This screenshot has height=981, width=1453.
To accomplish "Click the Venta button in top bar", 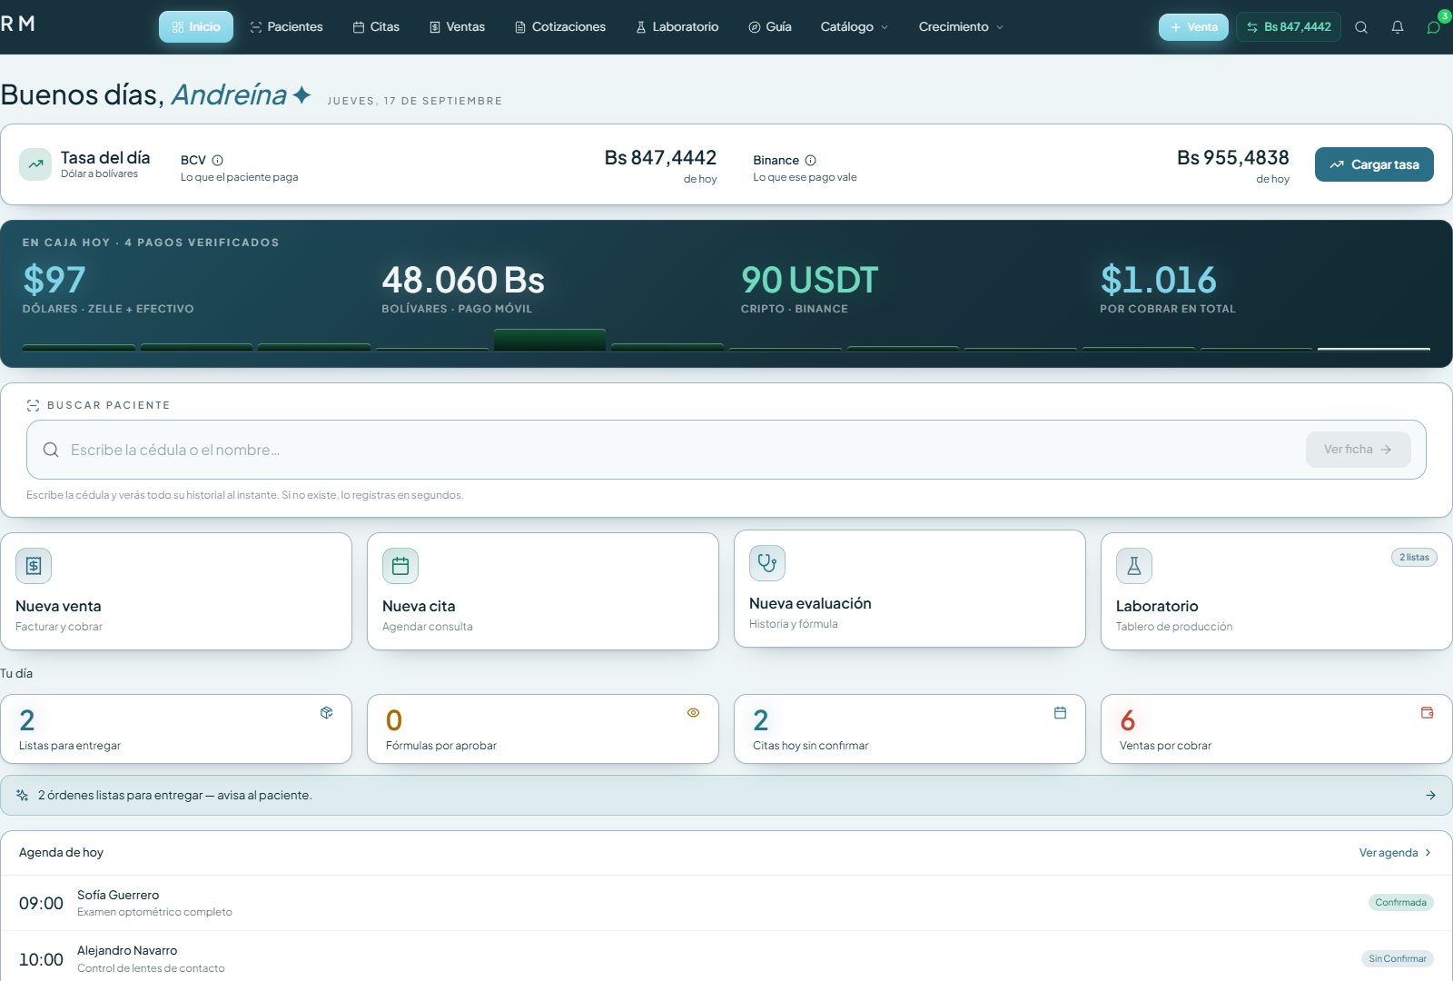I will pos(1193,27).
